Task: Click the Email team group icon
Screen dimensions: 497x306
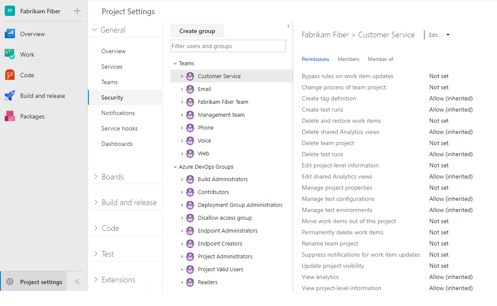Action: (x=190, y=89)
